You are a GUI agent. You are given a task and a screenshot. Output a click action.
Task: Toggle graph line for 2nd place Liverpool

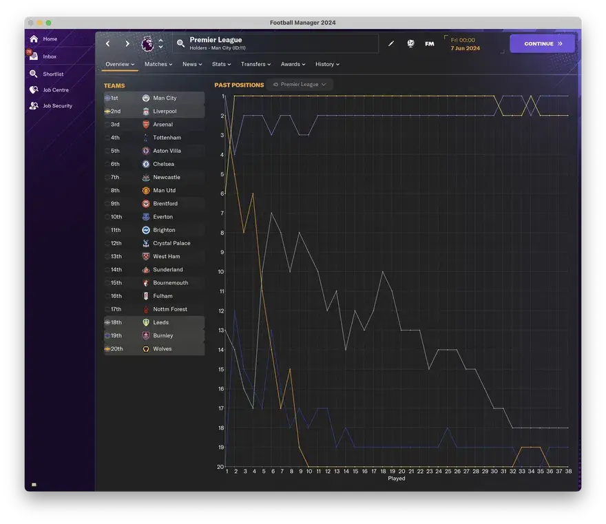pyautogui.click(x=107, y=112)
